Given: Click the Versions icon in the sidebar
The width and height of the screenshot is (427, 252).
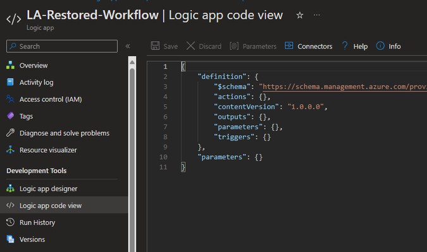Looking at the screenshot, I should (x=10, y=239).
